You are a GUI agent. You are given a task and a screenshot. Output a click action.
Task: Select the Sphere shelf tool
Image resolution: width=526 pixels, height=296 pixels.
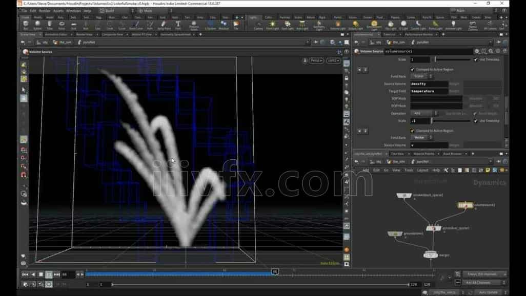pyautogui.click(x=37, y=25)
